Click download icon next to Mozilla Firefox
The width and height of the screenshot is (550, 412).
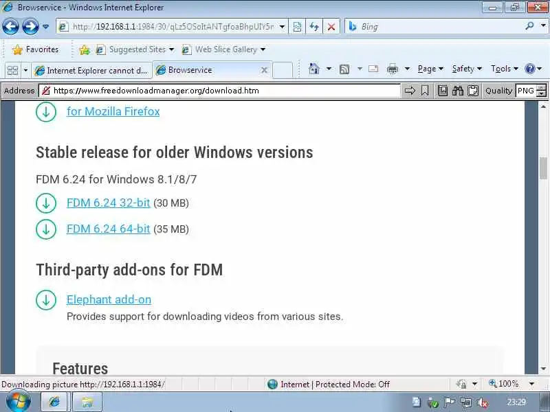point(46,111)
